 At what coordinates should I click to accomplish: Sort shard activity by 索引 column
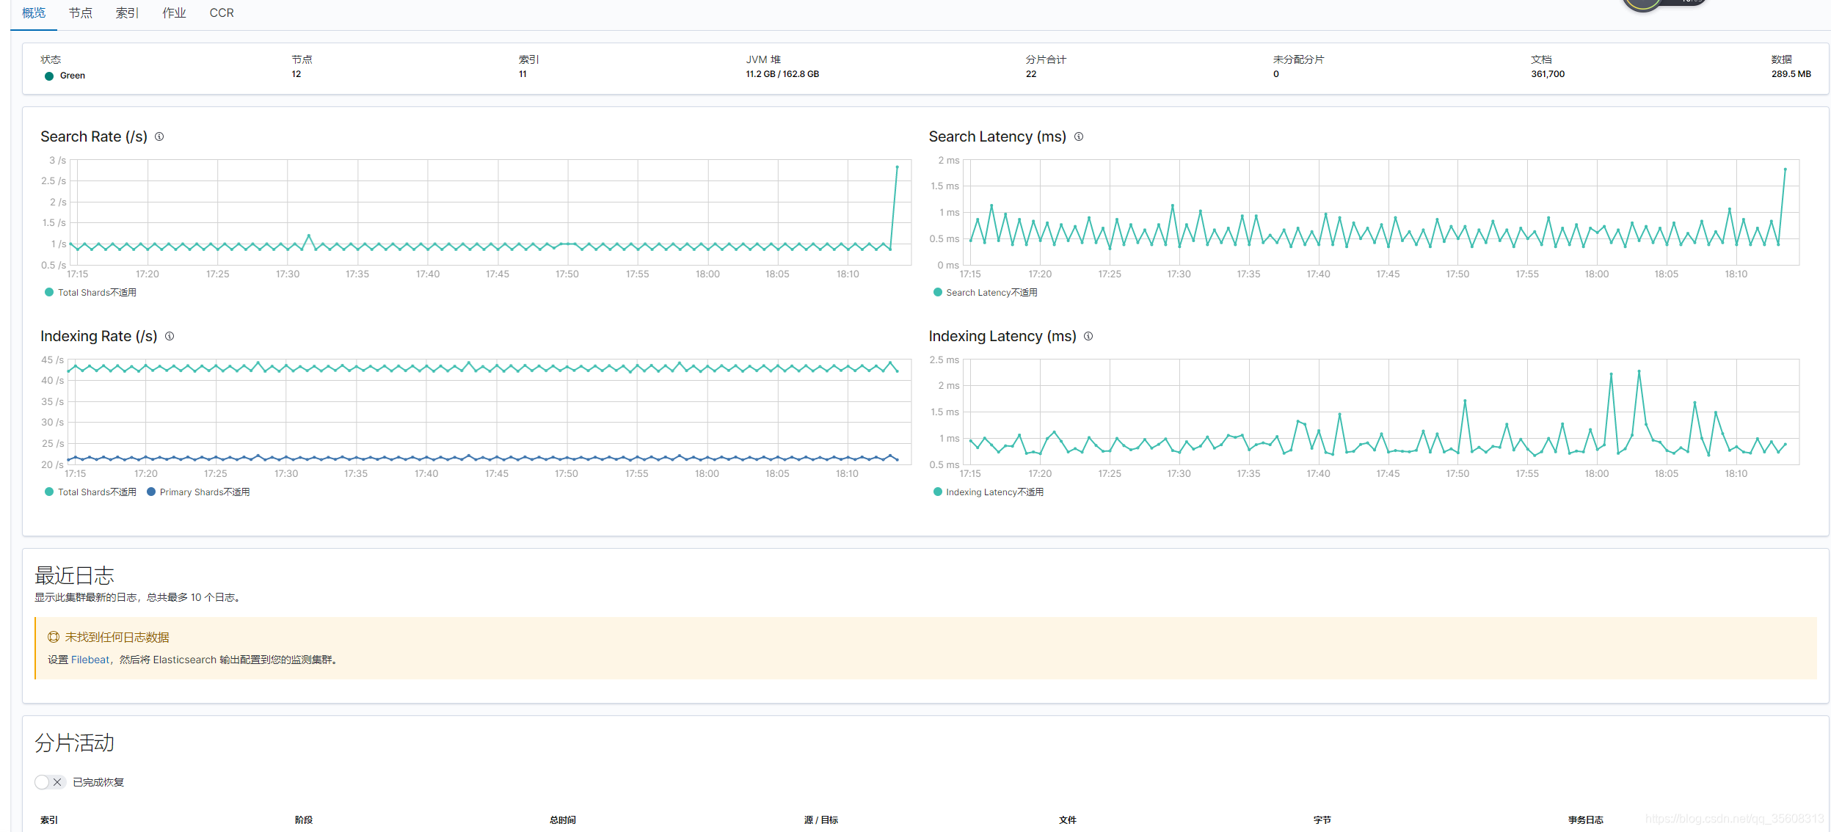click(49, 820)
